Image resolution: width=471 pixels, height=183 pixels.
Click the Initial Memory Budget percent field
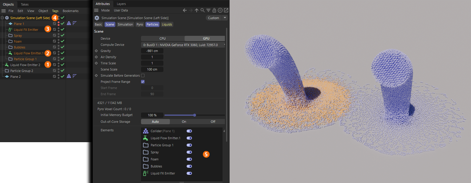(x=152, y=115)
